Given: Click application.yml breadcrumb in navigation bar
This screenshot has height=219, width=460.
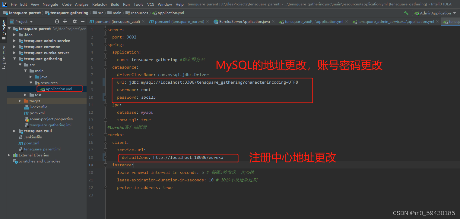Looking at the screenshot, I should (168, 13).
